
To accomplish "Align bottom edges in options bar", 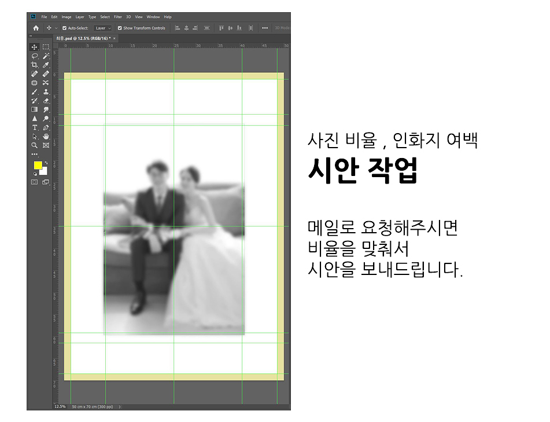I will pos(239,28).
